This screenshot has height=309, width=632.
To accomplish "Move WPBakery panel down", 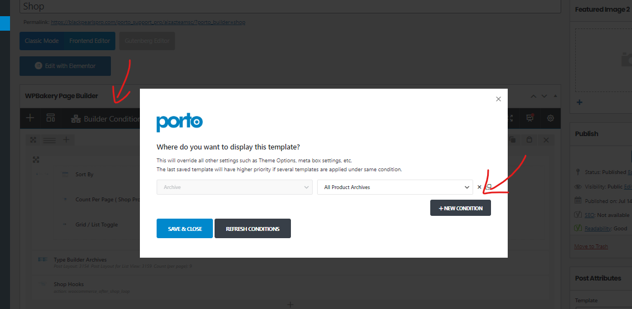I will (x=544, y=96).
